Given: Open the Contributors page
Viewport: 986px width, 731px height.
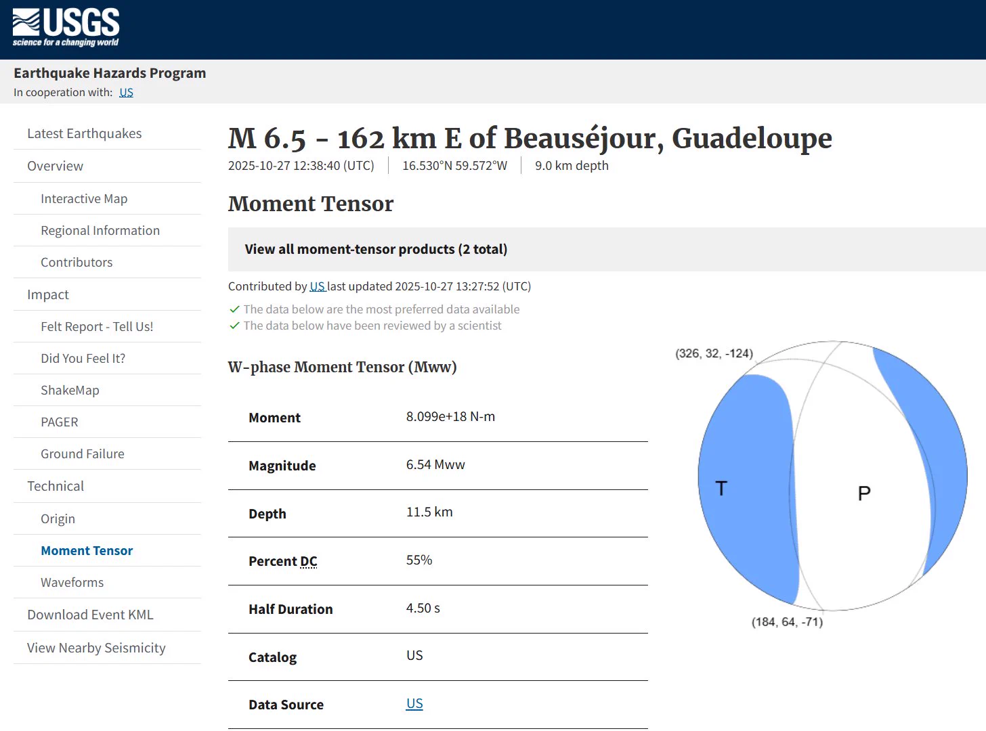Looking at the screenshot, I should point(77,262).
